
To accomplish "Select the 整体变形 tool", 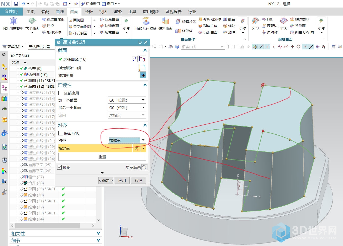I will coord(299,19).
